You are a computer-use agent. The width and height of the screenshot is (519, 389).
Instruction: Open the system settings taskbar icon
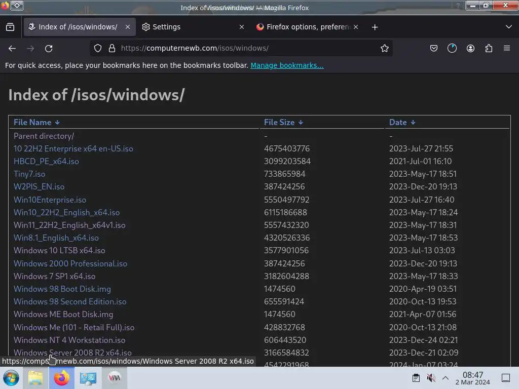(x=88, y=378)
